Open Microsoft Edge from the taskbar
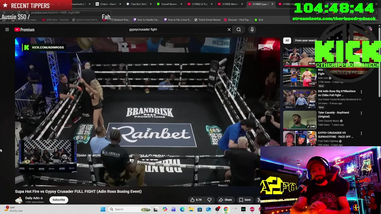 (x=182, y=209)
